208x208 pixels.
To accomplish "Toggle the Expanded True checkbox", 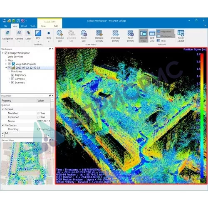I will [x=38, y=117].
